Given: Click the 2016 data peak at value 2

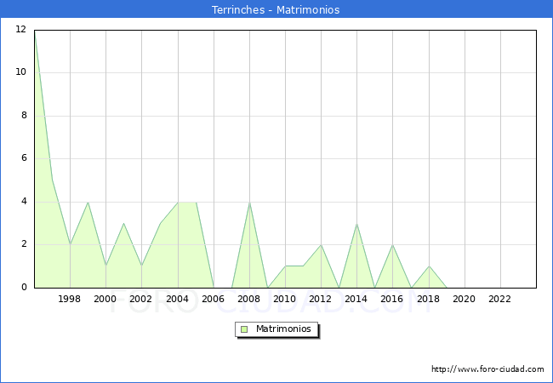Looking at the screenshot, I should (x=392, y=245).
